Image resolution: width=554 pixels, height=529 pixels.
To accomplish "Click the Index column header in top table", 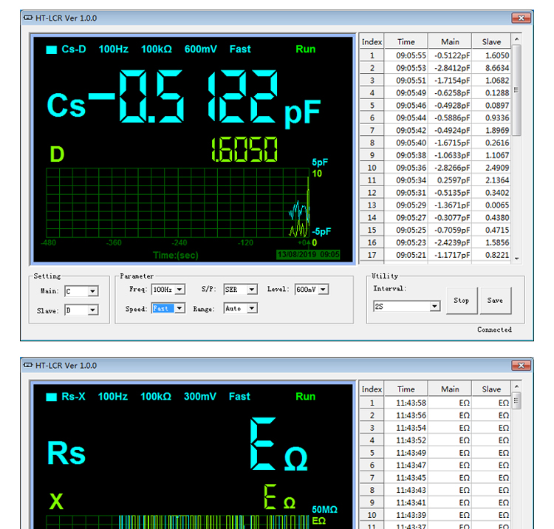I will point(372,42).
